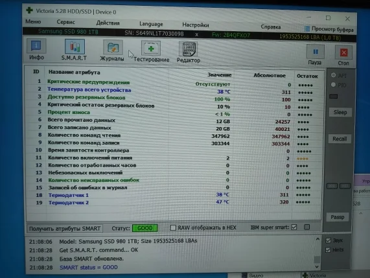Open the Language menu

151,24
